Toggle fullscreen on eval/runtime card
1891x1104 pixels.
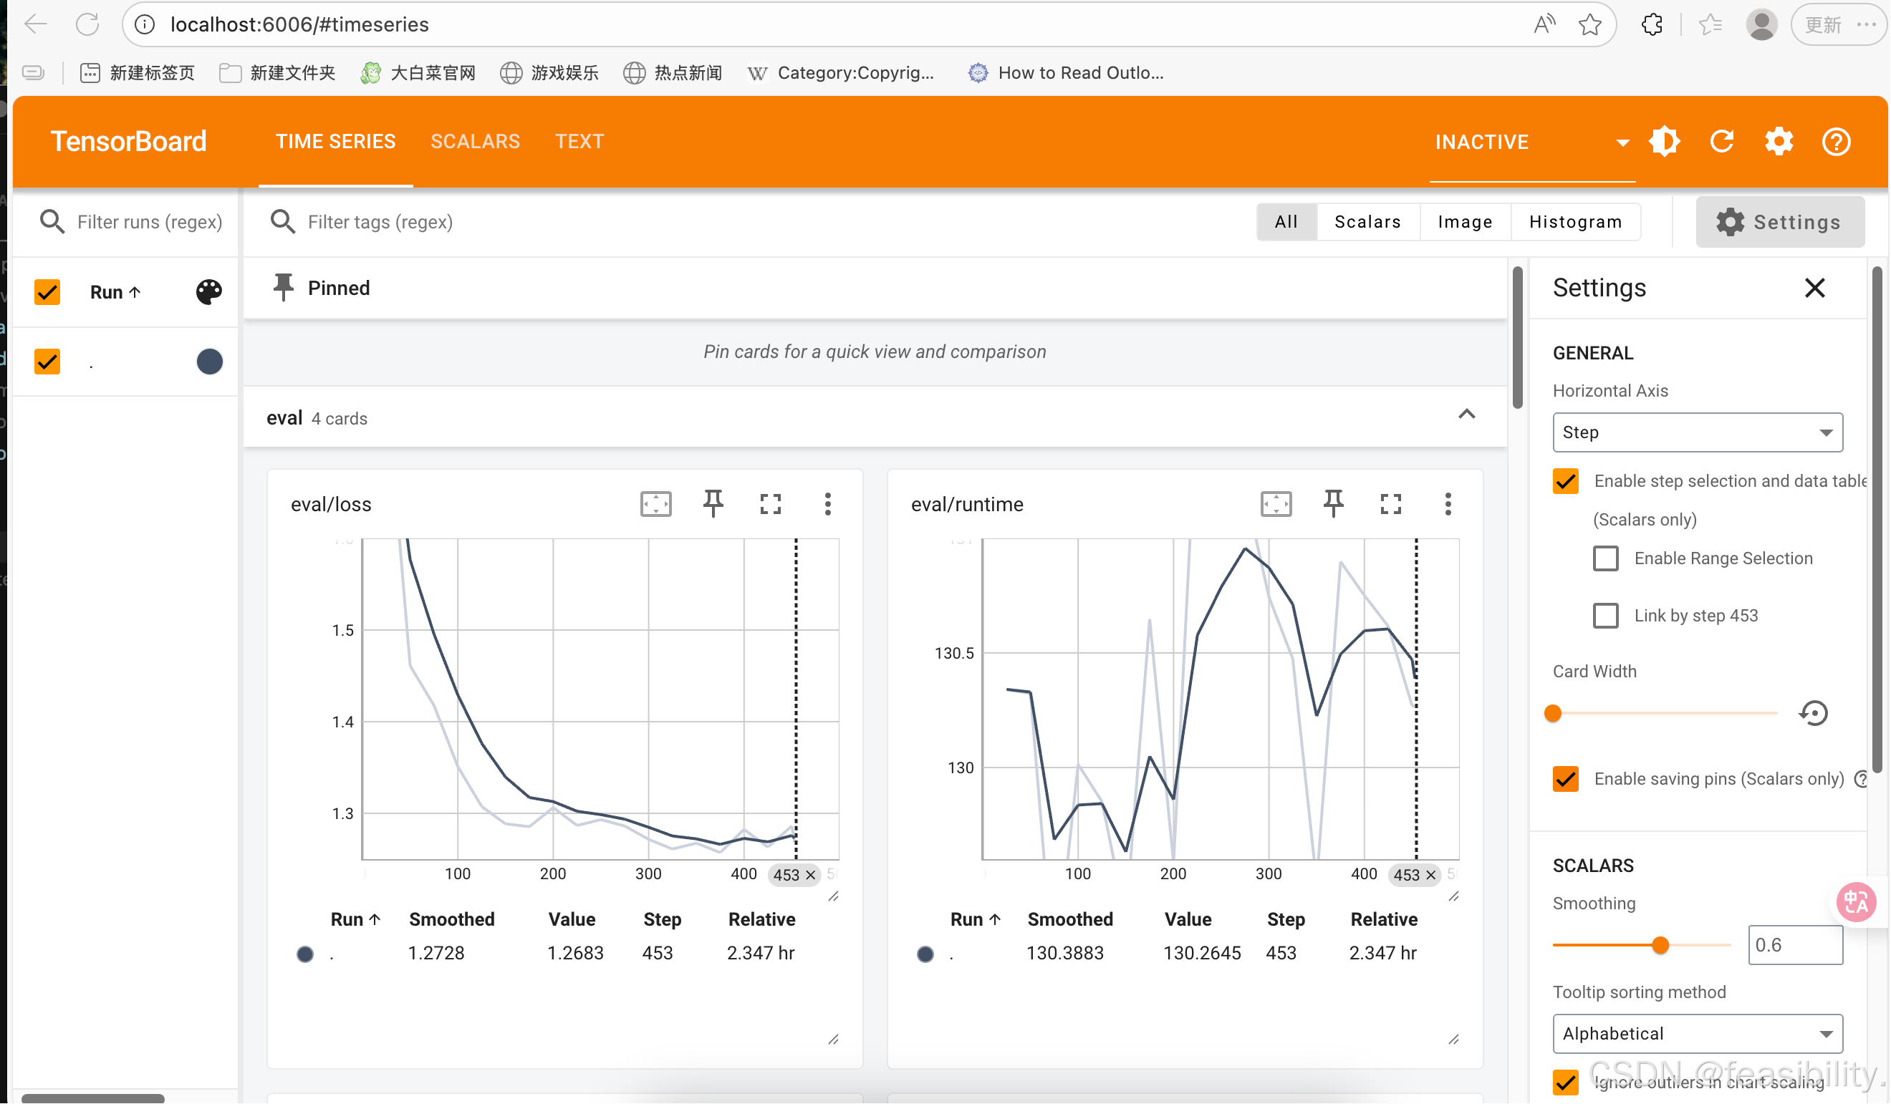[x=1390, y=504]
